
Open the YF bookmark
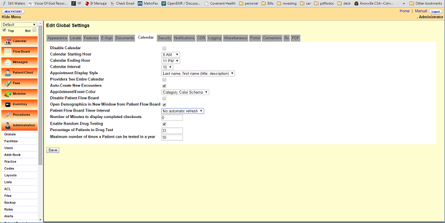(76, 4)
